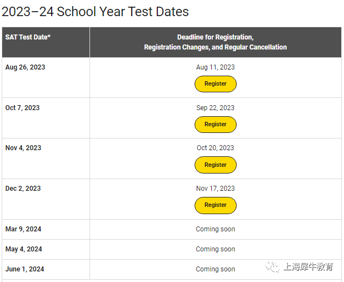Click the 2023–24 School Year Test Dates heading
Image resolution: width=344 pixels, height=282 pixels.
pos(95,12)
